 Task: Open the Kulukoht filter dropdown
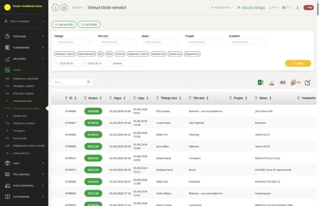click(248, 42)
